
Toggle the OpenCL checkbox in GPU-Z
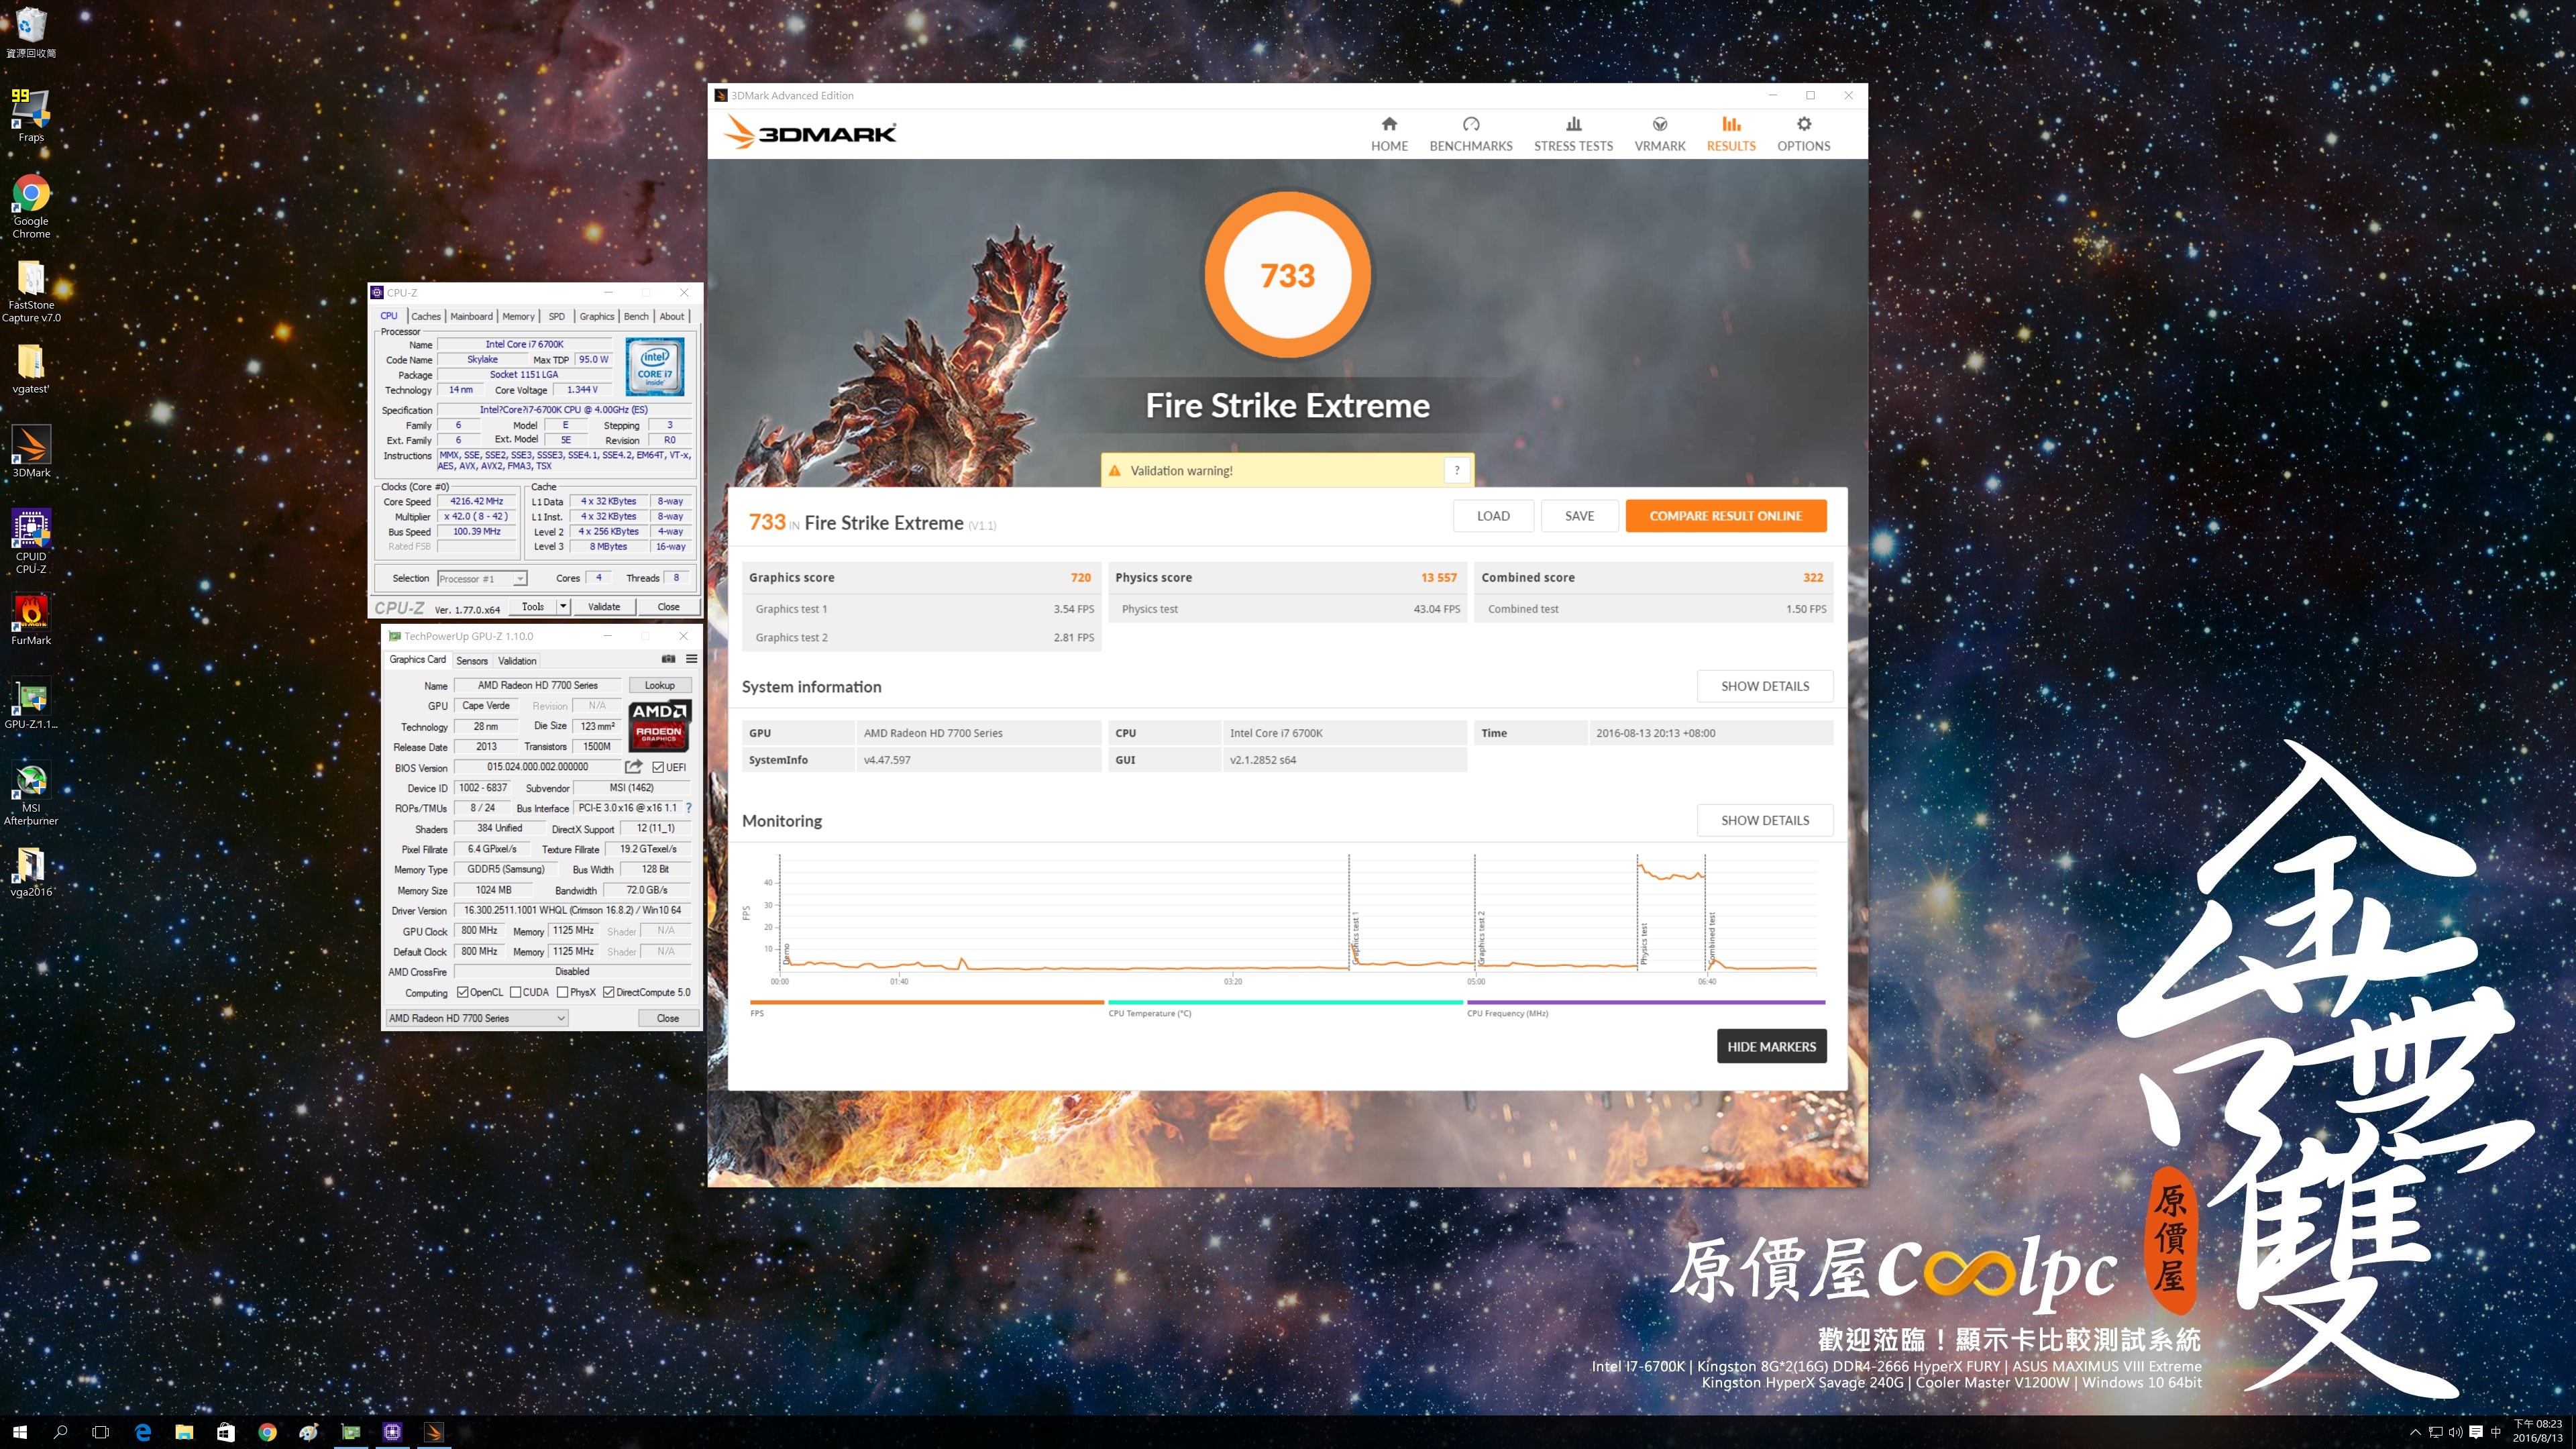[x=463, y=992]
